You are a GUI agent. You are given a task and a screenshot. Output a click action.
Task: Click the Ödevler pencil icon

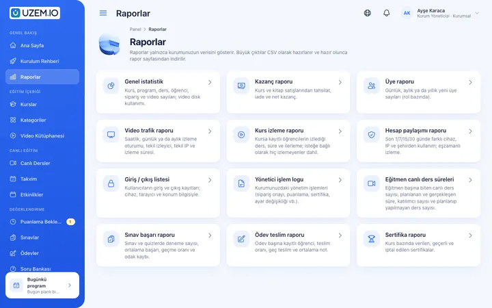[x=13, y=253]
